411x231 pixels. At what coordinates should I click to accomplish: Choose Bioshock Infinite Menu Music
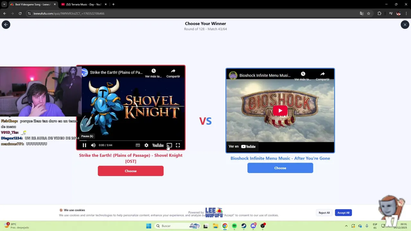point(280,168)
